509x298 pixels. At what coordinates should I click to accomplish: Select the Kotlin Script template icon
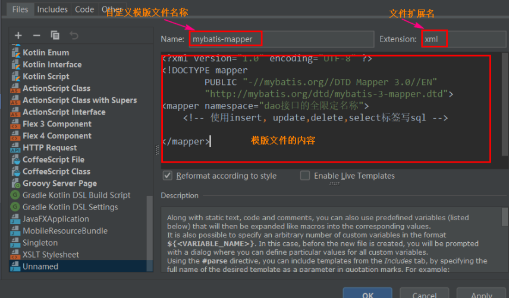point(15,77)
